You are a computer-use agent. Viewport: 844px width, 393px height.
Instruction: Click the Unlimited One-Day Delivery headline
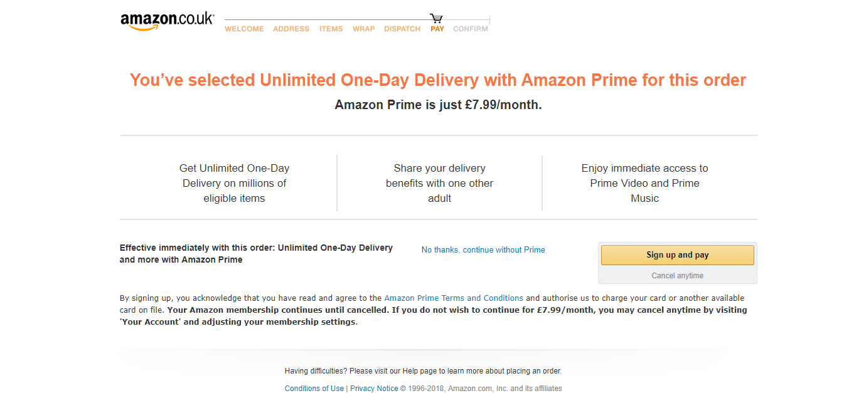437,80
